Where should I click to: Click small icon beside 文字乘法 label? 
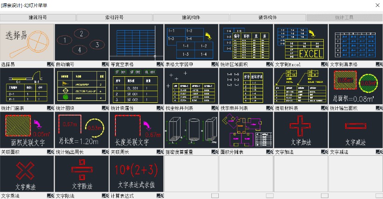point(50,196)
